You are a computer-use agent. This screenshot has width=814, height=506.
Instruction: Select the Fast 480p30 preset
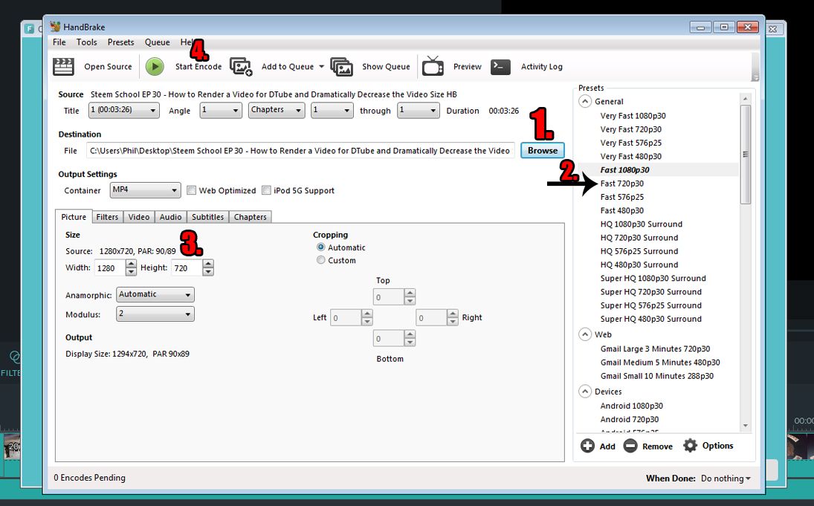[622, 210]
